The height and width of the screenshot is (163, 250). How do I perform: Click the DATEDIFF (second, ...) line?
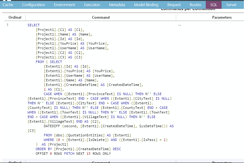pos(109,126)
